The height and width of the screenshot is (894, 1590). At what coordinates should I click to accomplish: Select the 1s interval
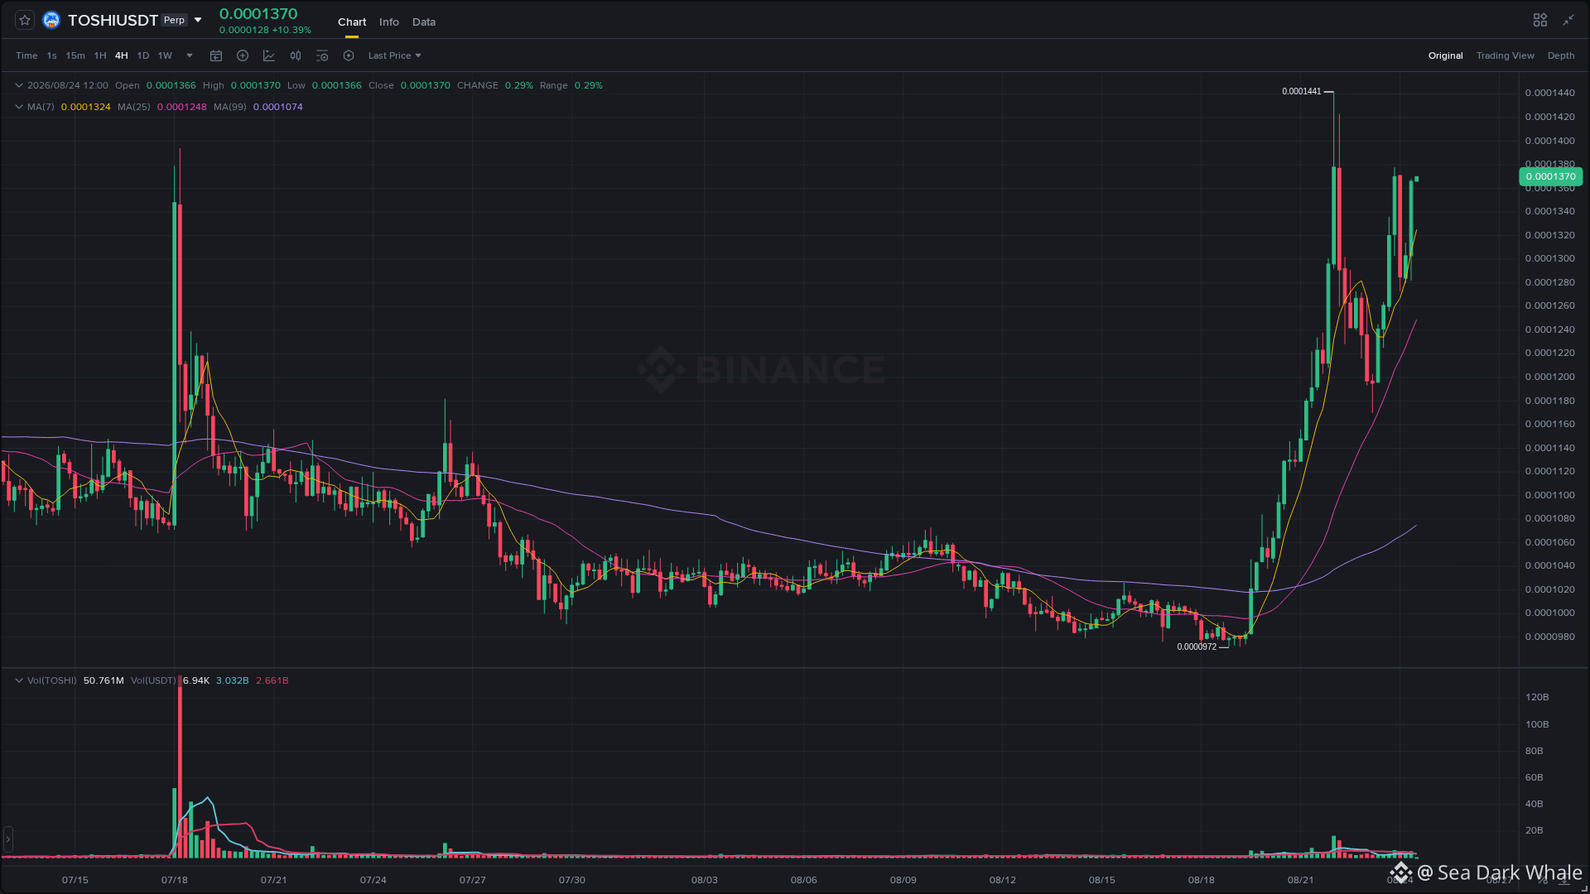click(x=52, y=55)
